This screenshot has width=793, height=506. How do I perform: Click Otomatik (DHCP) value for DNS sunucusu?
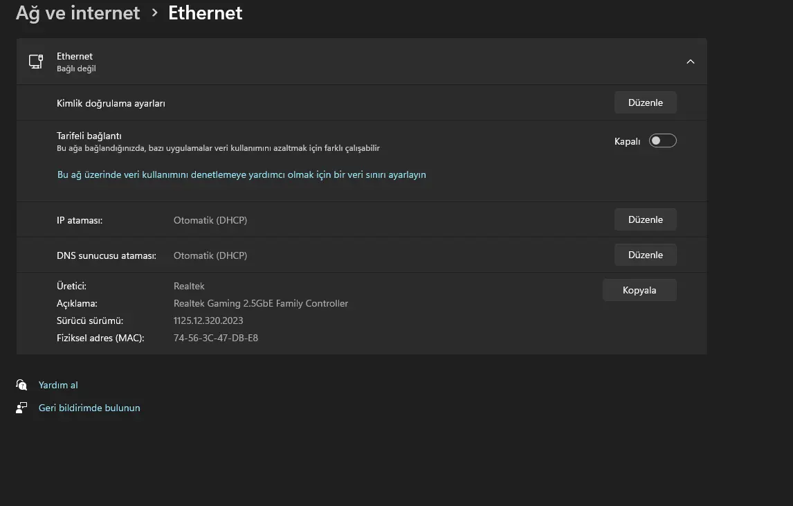pyautogui.click(x=210, y=255)
